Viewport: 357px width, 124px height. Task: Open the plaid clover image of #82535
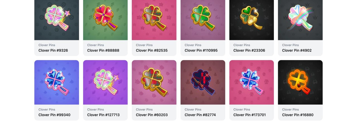click(154, 20)
